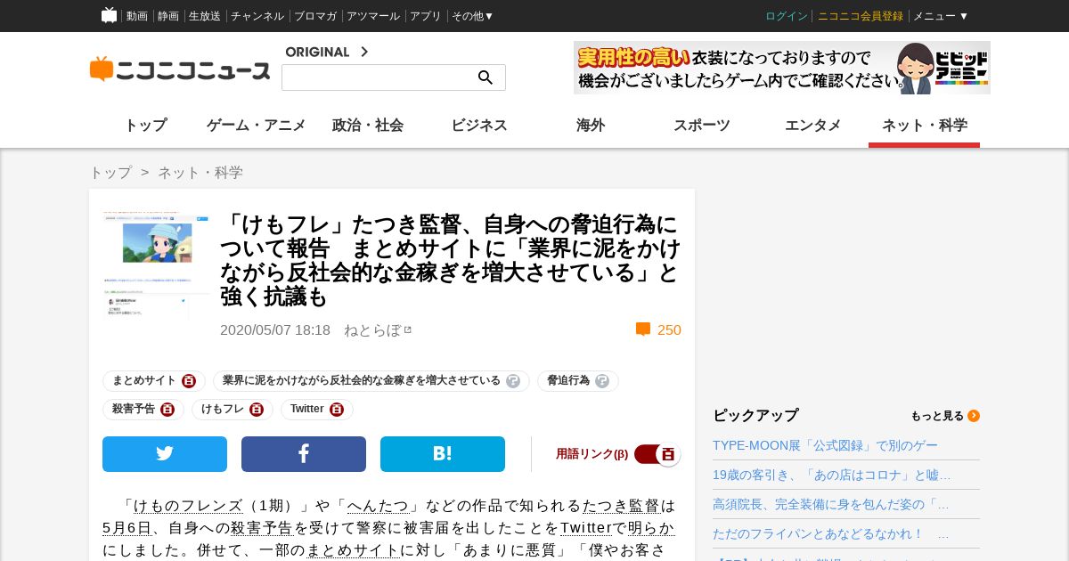Toggle the 用語リンク(β) switch
Image resolution: width=1069 pixels, height=561 pixels.
657,454
